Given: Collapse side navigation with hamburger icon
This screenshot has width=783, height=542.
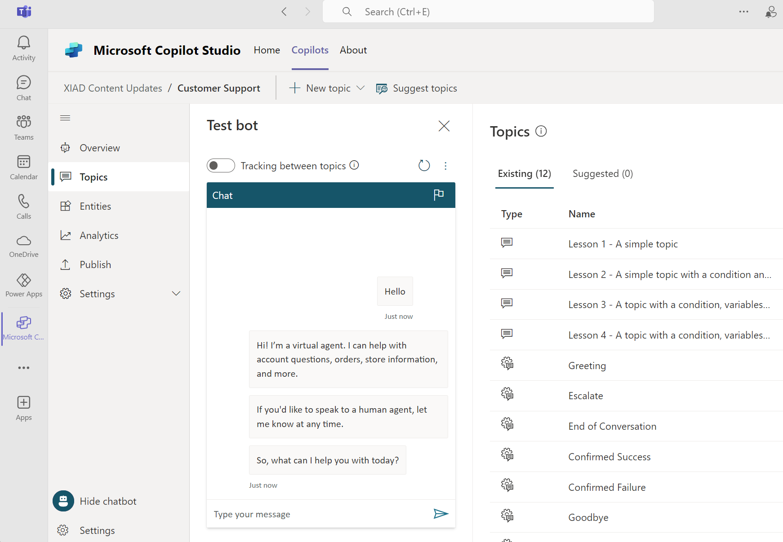Looking at the screenshot, I should click(x=65, y=118).
